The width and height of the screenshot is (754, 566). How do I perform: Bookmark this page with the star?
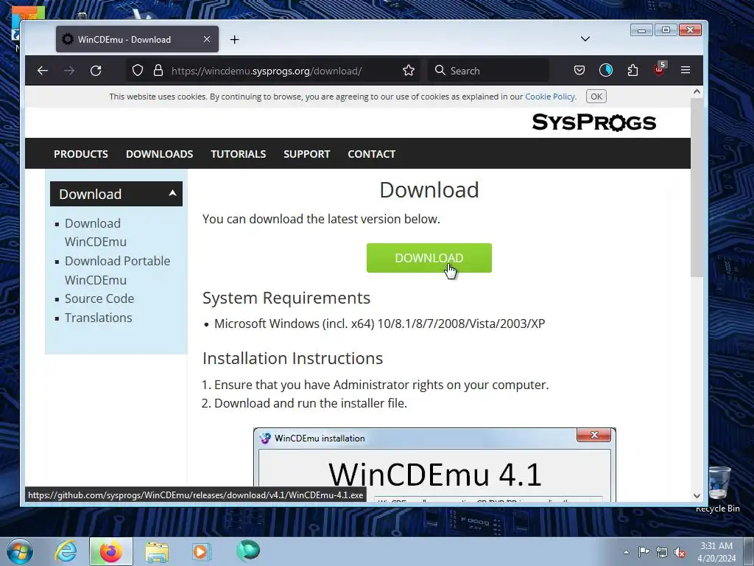(409, 71)
